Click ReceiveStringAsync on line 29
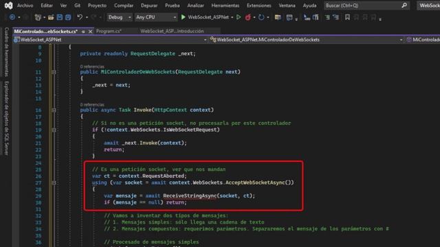440x247 pixels. (190, 196)
